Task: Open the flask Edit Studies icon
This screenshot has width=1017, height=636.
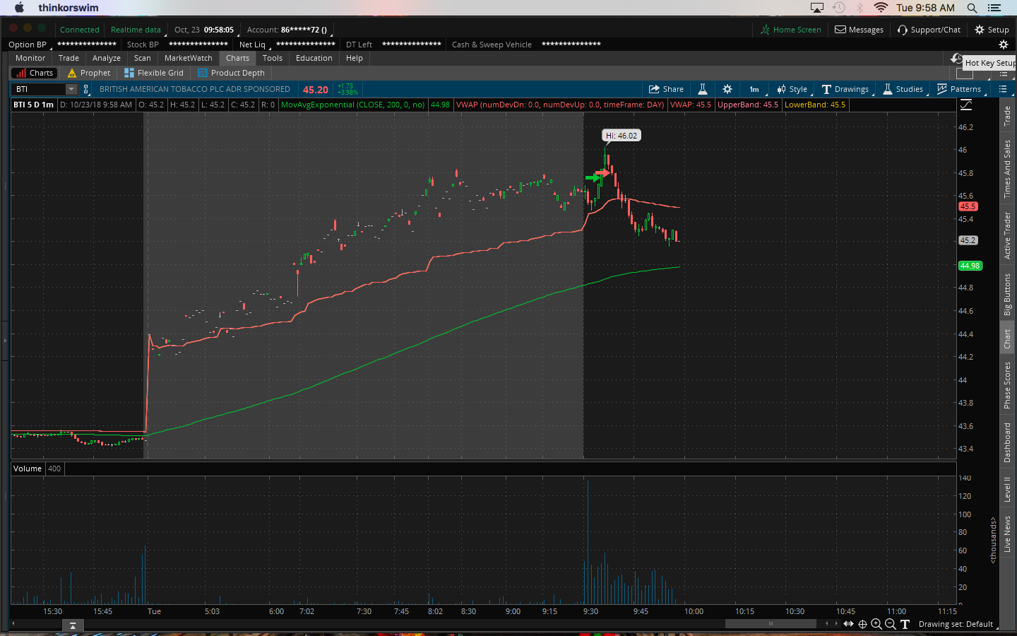Action: (x=703, y=89)
